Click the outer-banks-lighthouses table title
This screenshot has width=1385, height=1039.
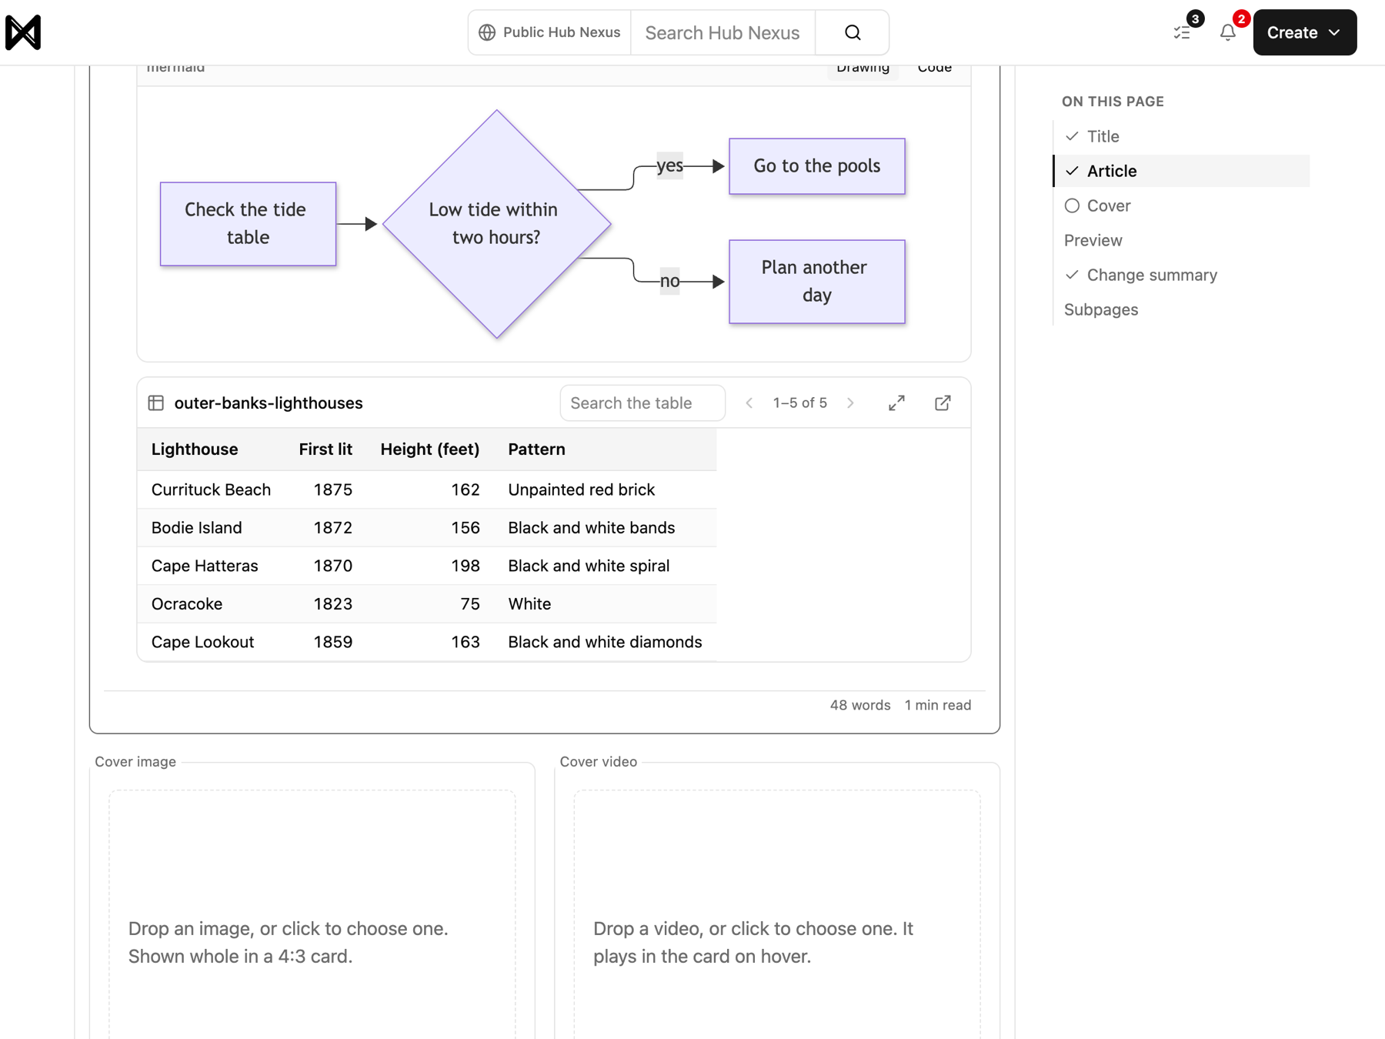(x=268, y=403)
